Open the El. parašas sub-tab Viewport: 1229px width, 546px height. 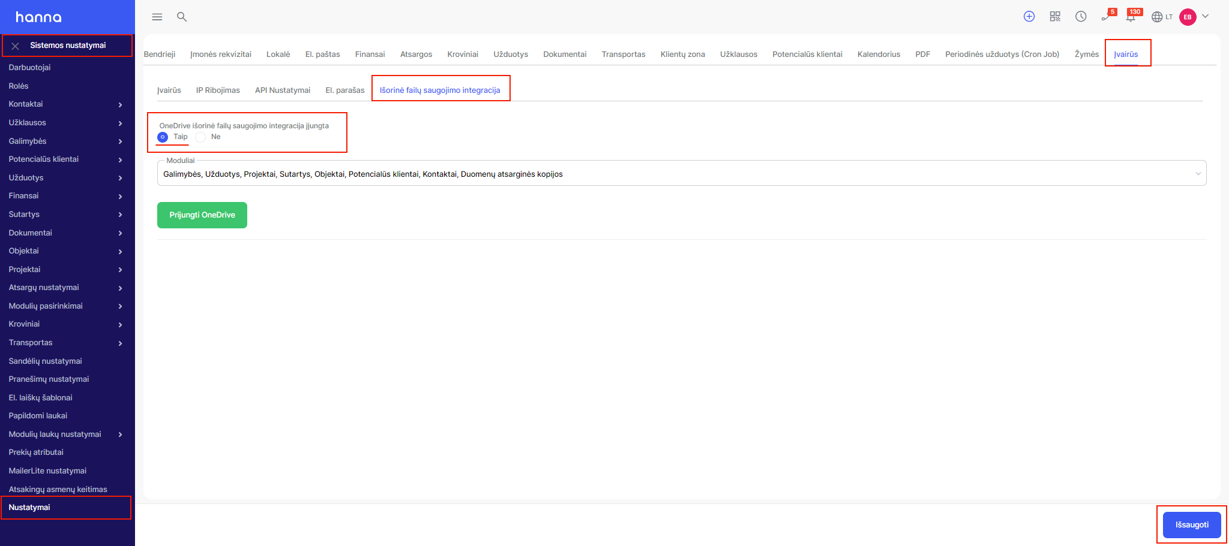pyautogui.click(x=345, y=90)
